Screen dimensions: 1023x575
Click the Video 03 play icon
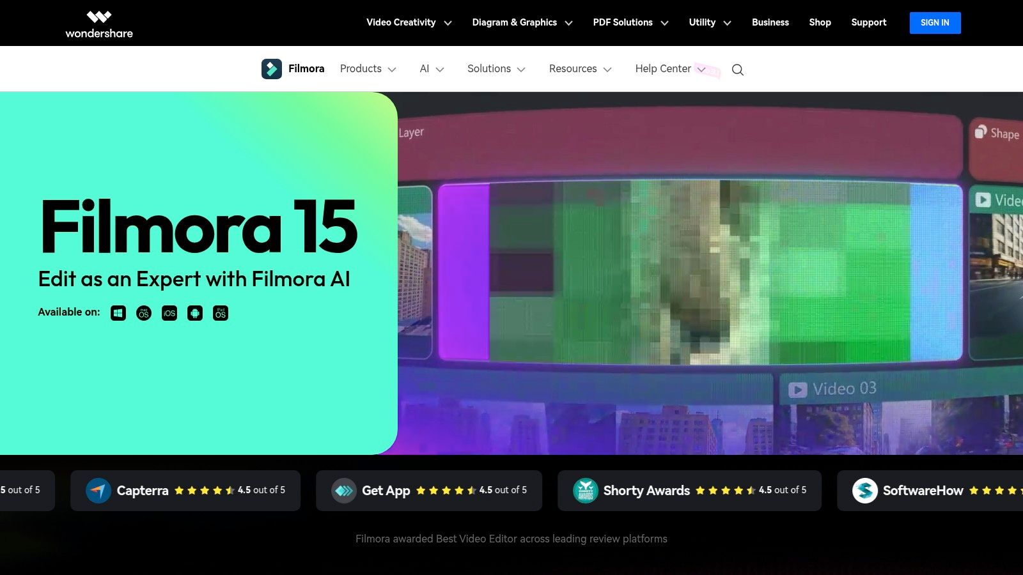pos(797,390)
